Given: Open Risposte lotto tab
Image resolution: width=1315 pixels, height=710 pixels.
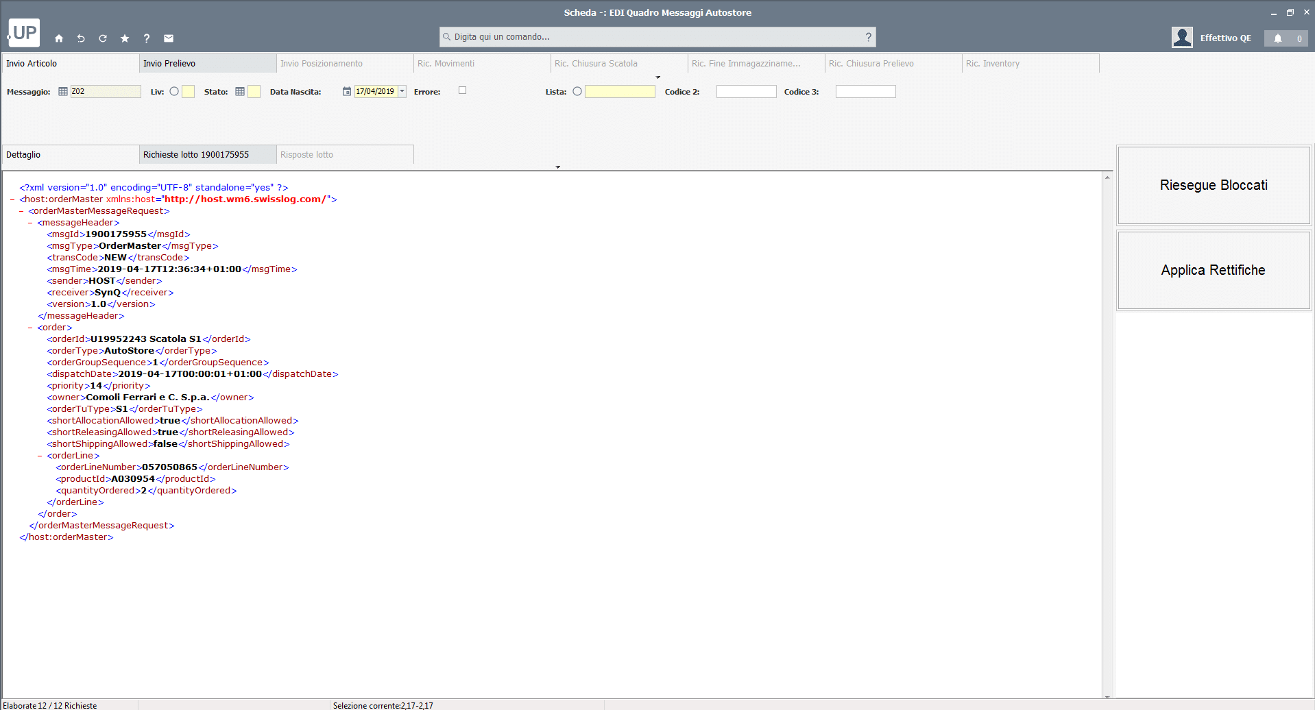Looking at the screenshot, I should (345, 154).
